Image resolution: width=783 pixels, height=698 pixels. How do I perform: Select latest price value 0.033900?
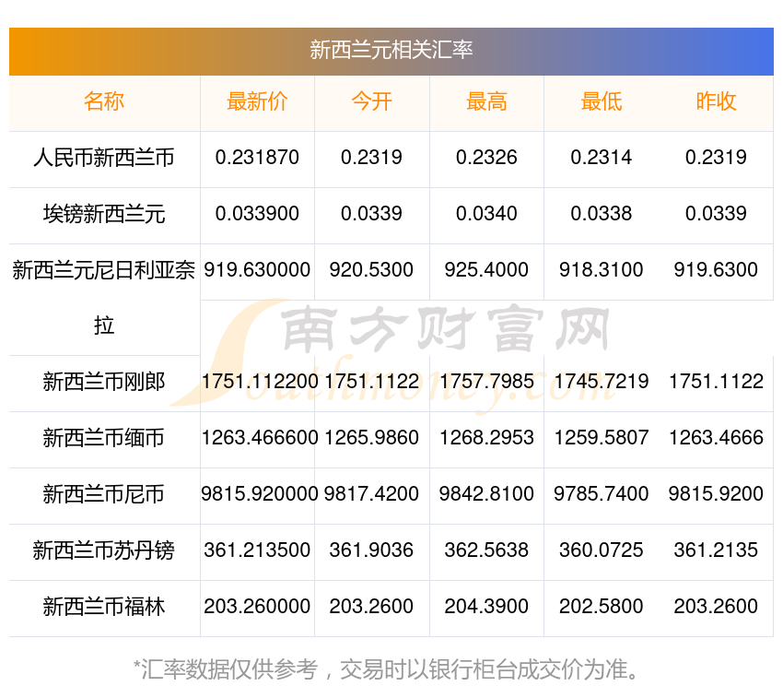tap(257, 214)
